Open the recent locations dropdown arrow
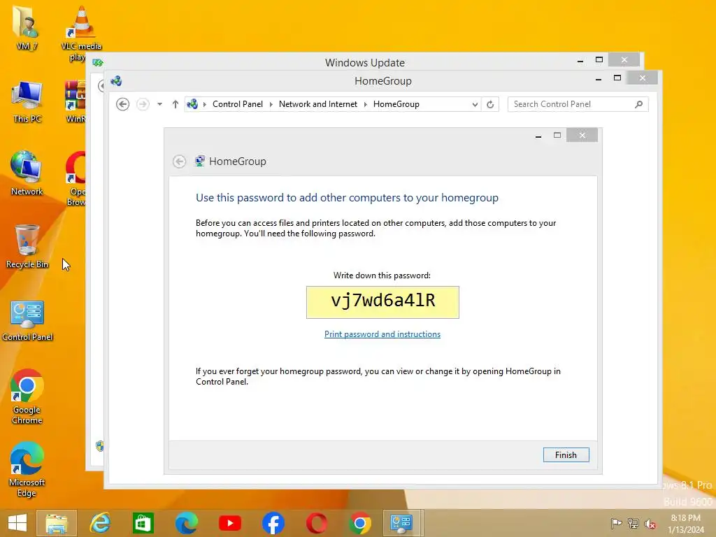 (159, 104)
